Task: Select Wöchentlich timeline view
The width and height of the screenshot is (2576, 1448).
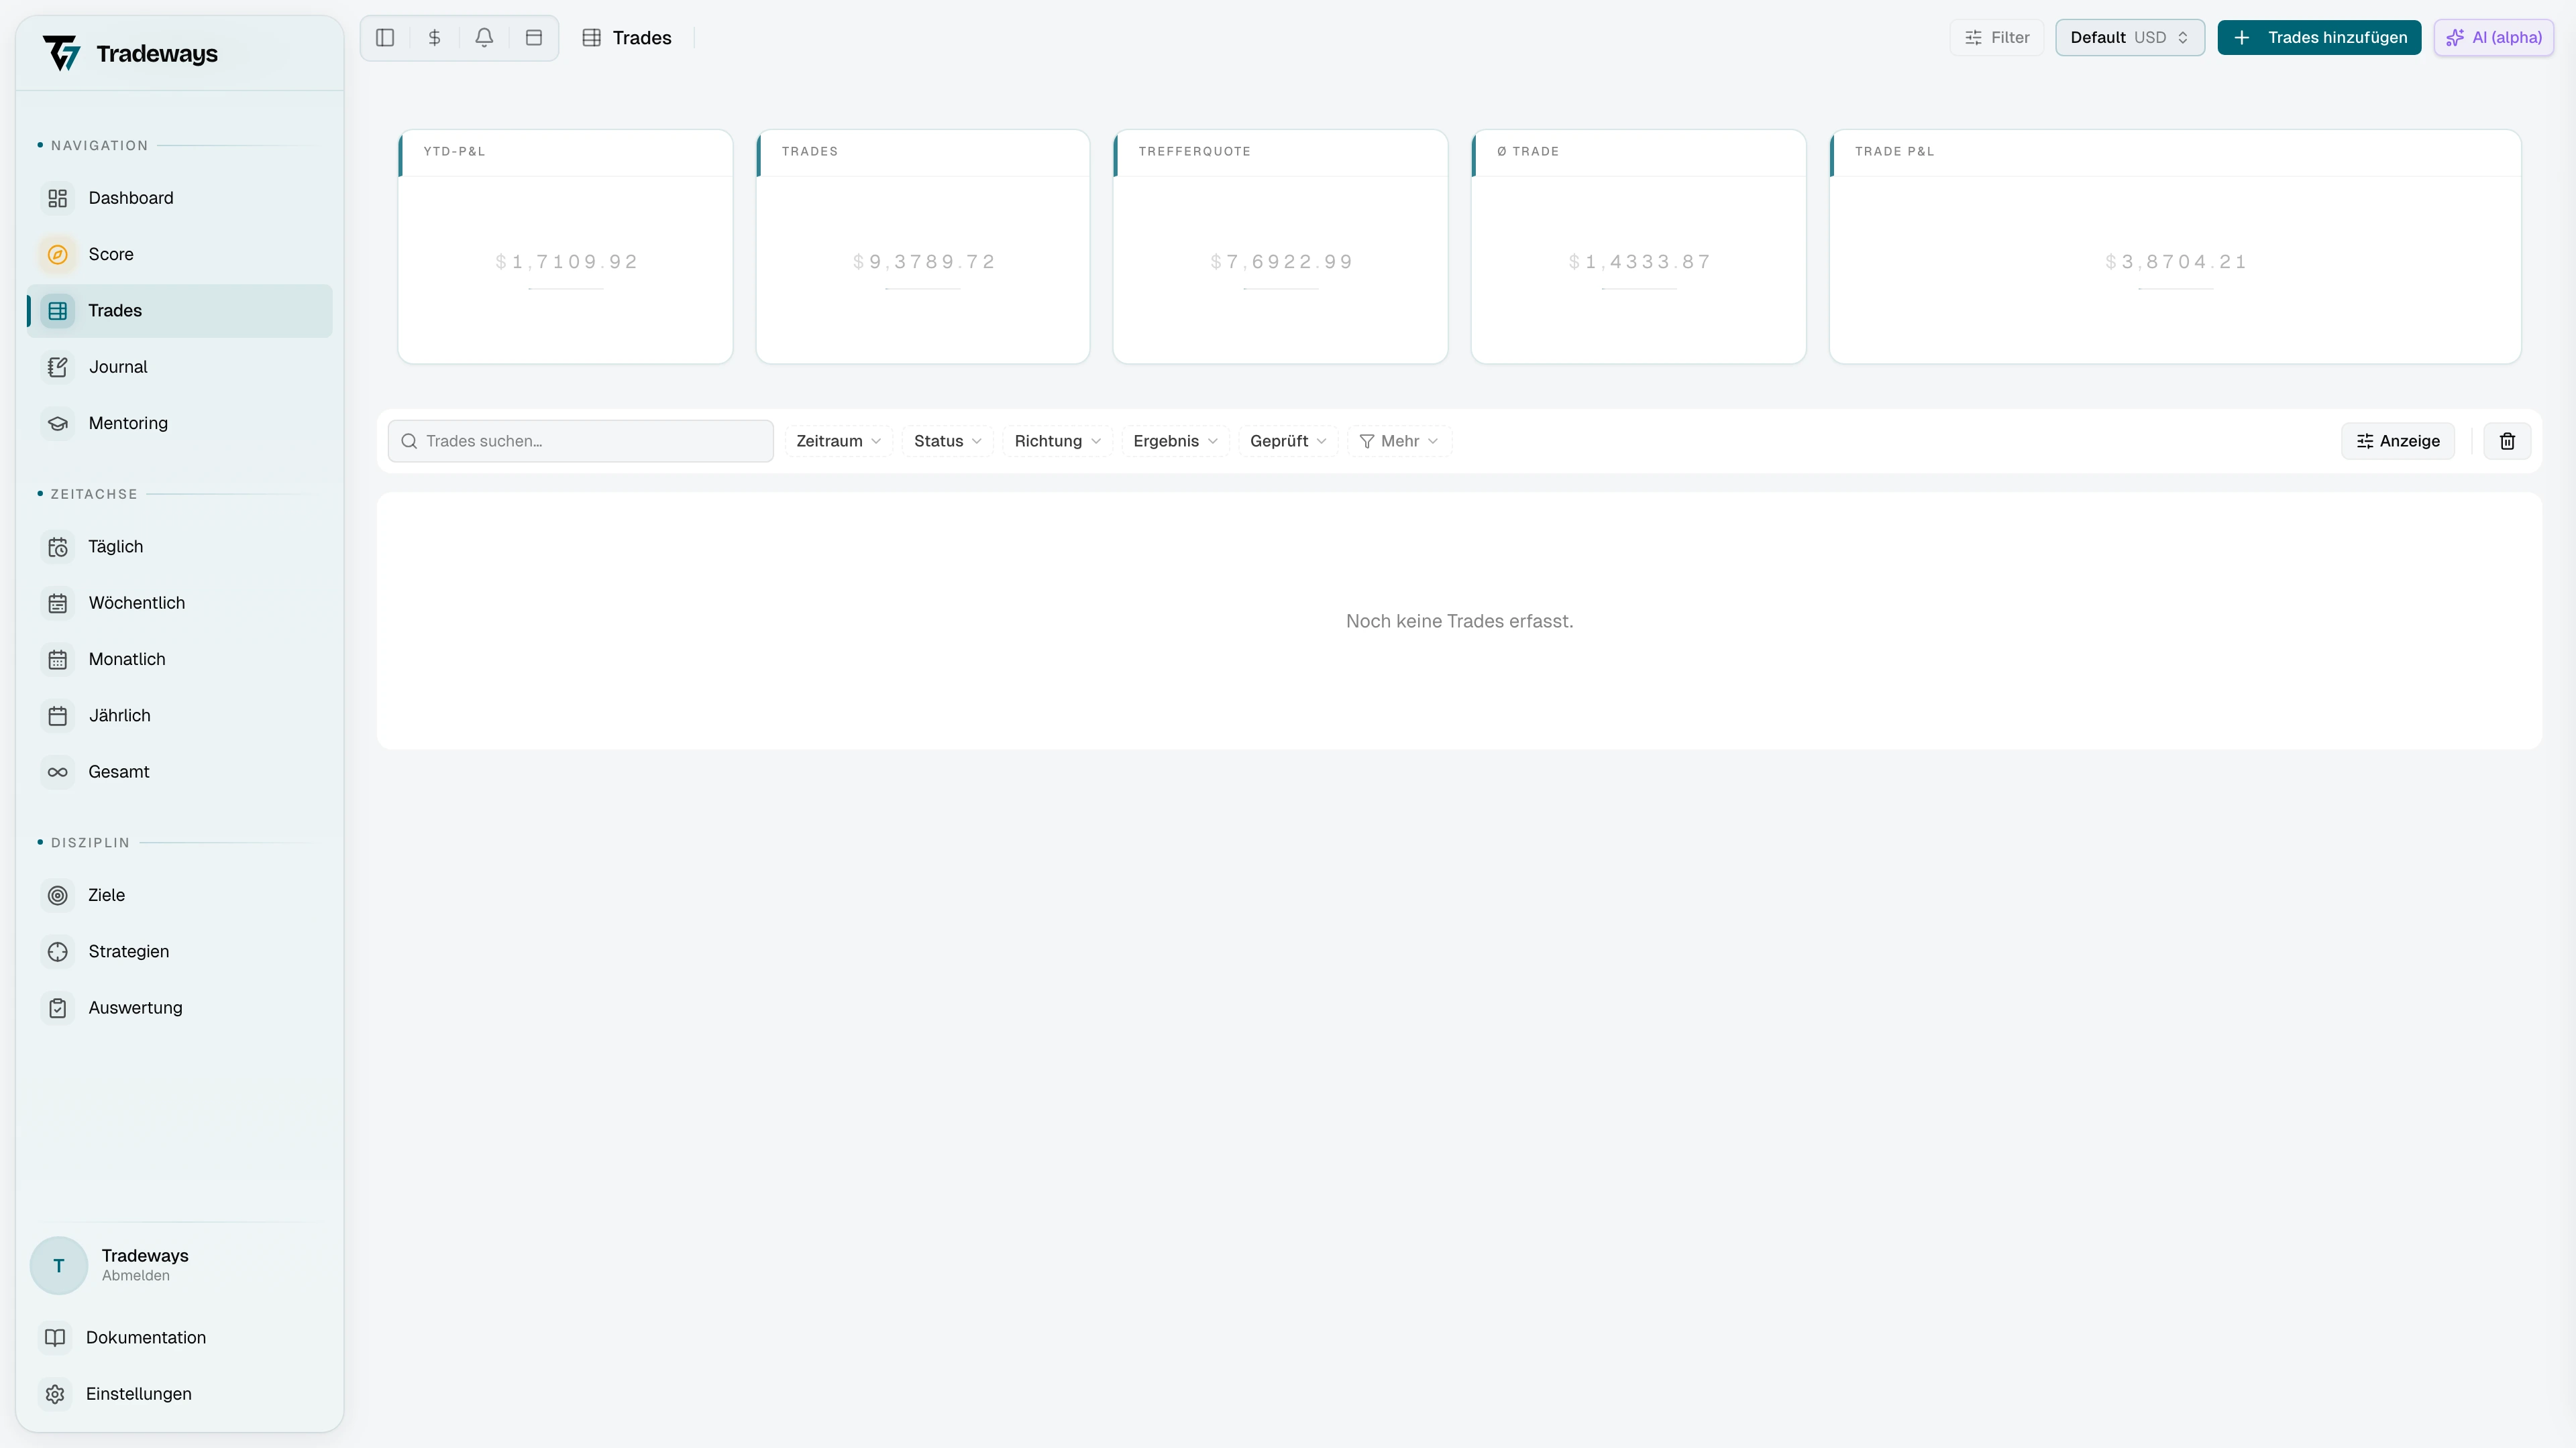Action: [x=180, y=603]
